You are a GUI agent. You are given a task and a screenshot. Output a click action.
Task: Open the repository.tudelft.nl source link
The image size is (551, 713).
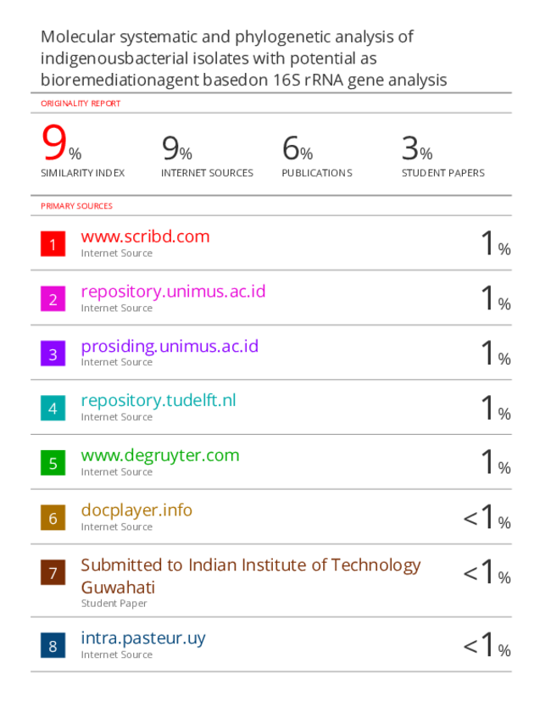tap(159, 401)
